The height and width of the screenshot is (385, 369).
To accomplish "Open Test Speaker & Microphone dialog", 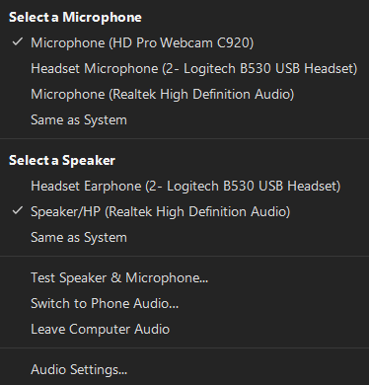I will coord(184,277).
